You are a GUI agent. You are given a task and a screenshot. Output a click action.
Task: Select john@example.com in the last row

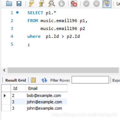[46, 108]
